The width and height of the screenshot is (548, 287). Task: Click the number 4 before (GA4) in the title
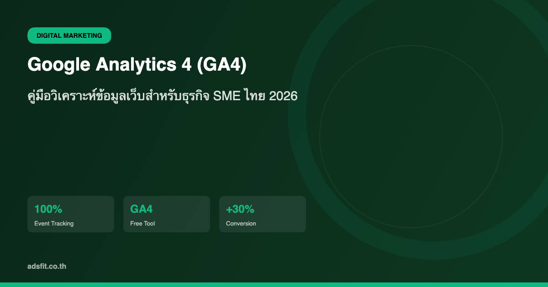click(x=185, y=65)
